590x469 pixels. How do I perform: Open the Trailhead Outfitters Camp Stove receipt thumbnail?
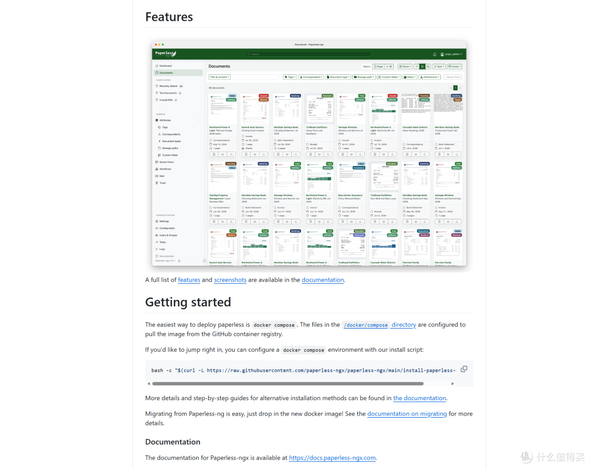coord(320,108)
